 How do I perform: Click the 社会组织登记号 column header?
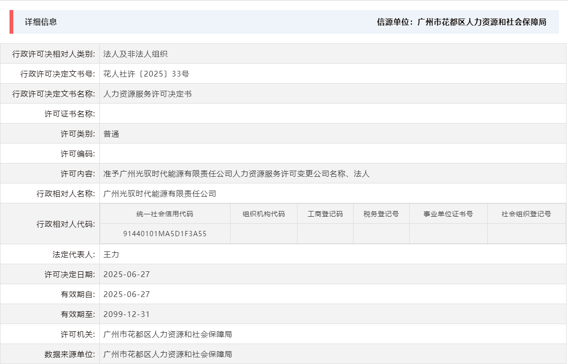[x=526, y=213]
